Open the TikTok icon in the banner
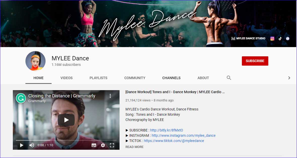Image resolution: width=297 pixels, height=158 pixels. click(x=280, y=39)
